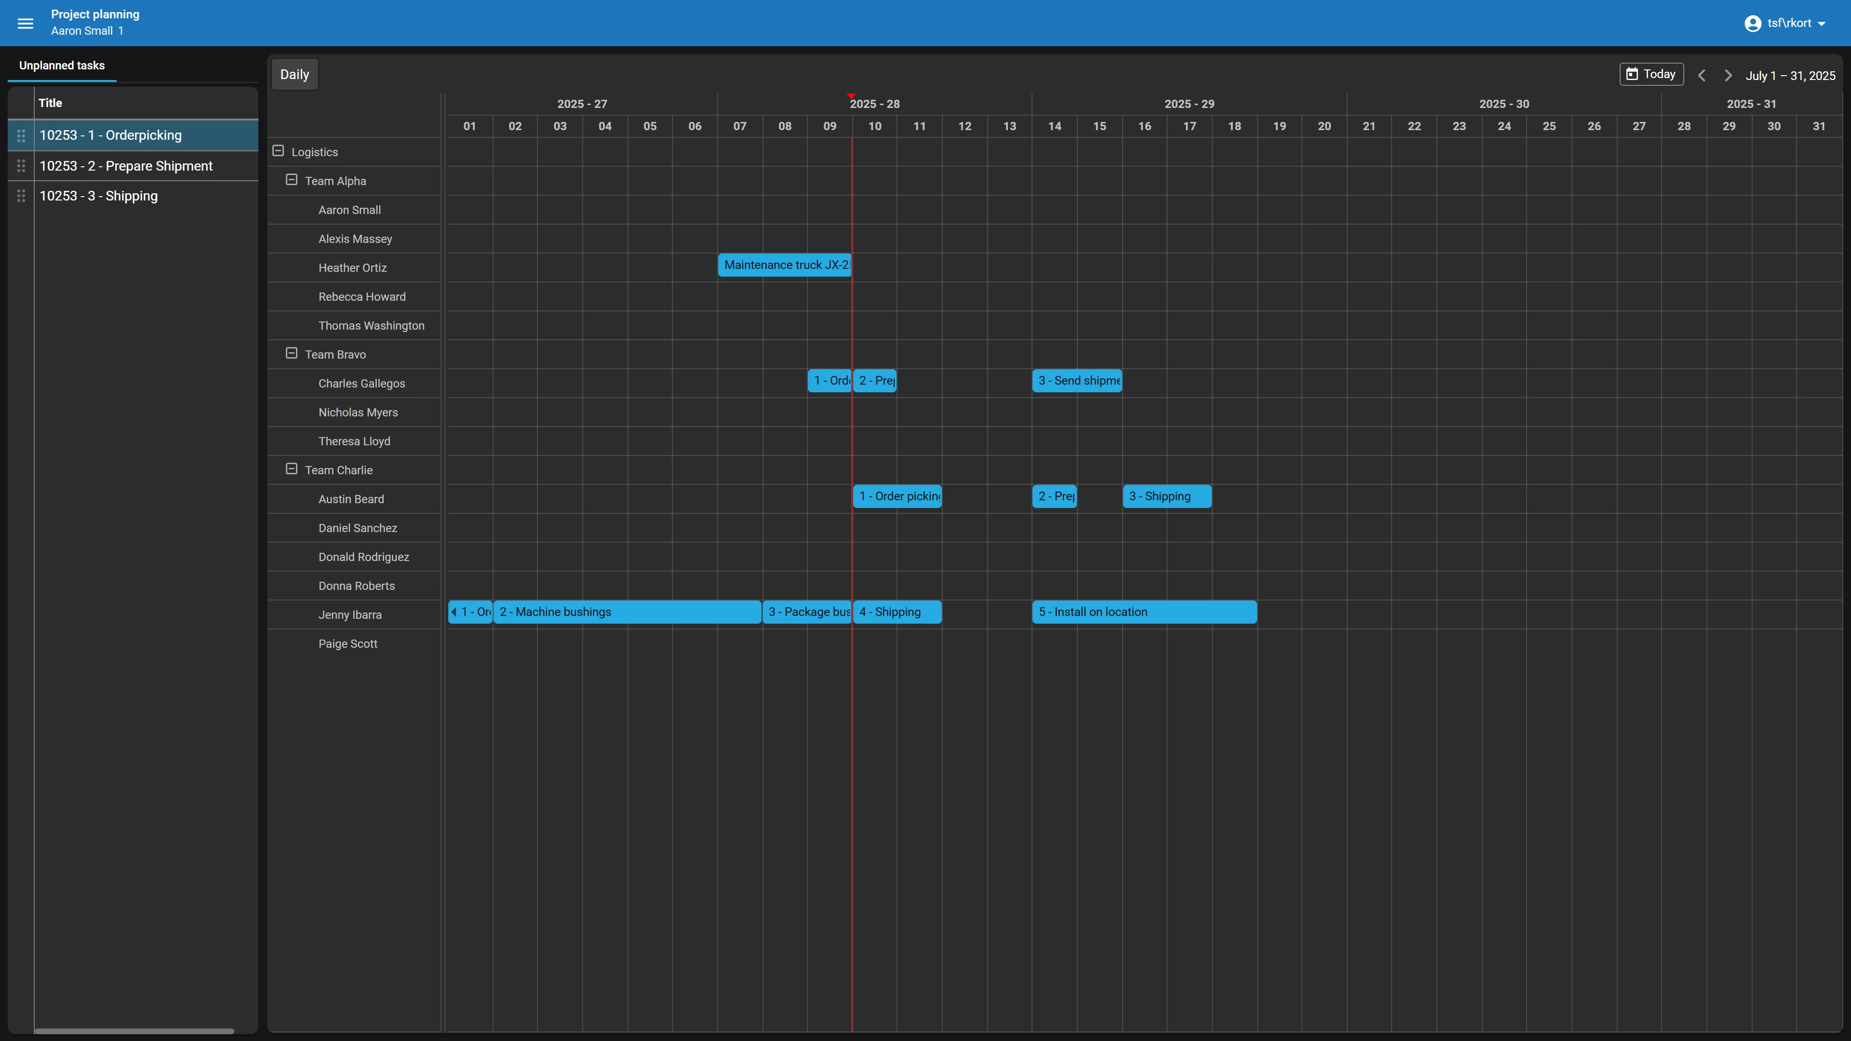Click week header 2025 - 29
Screen dimensions: 1851x1041
pos(1189,104)
